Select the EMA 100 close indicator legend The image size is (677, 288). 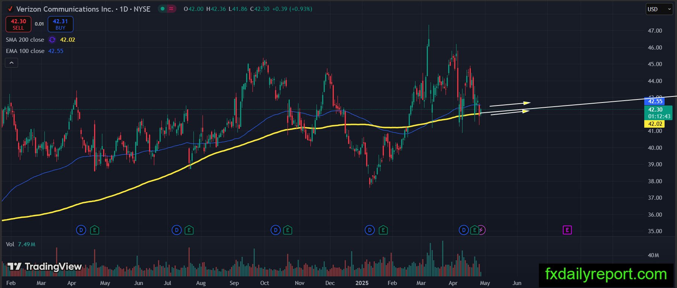[x=25, y=51]
